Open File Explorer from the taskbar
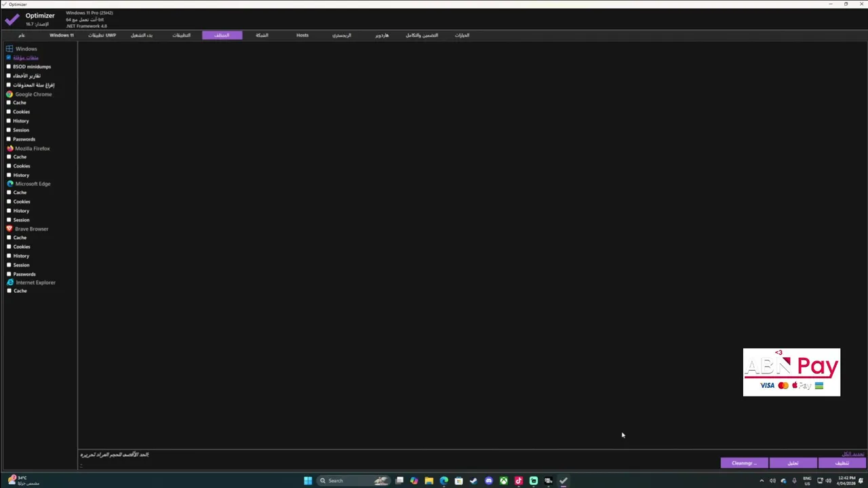Screen dimensions: 868x488 [x=429, y=481]
